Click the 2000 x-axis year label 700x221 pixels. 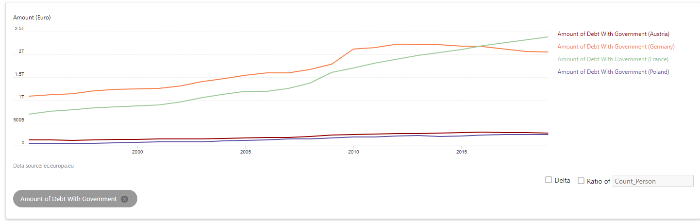point(137,153)
